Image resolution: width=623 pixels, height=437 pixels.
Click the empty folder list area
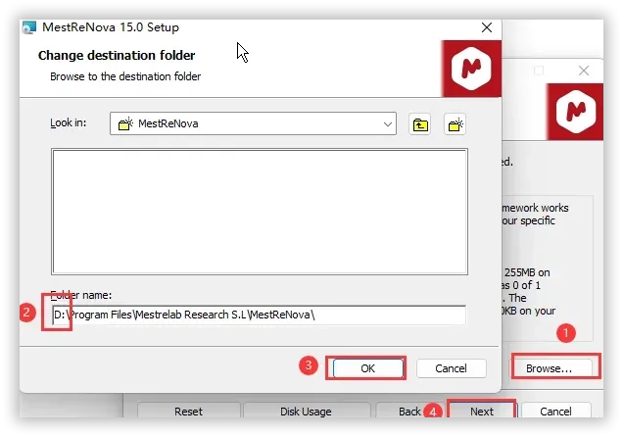pos(260,212)
